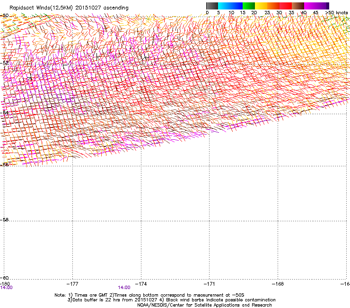Click the '-54' latitude label
350x308 pixels.
pyautogui.click(x=4, y=112)
